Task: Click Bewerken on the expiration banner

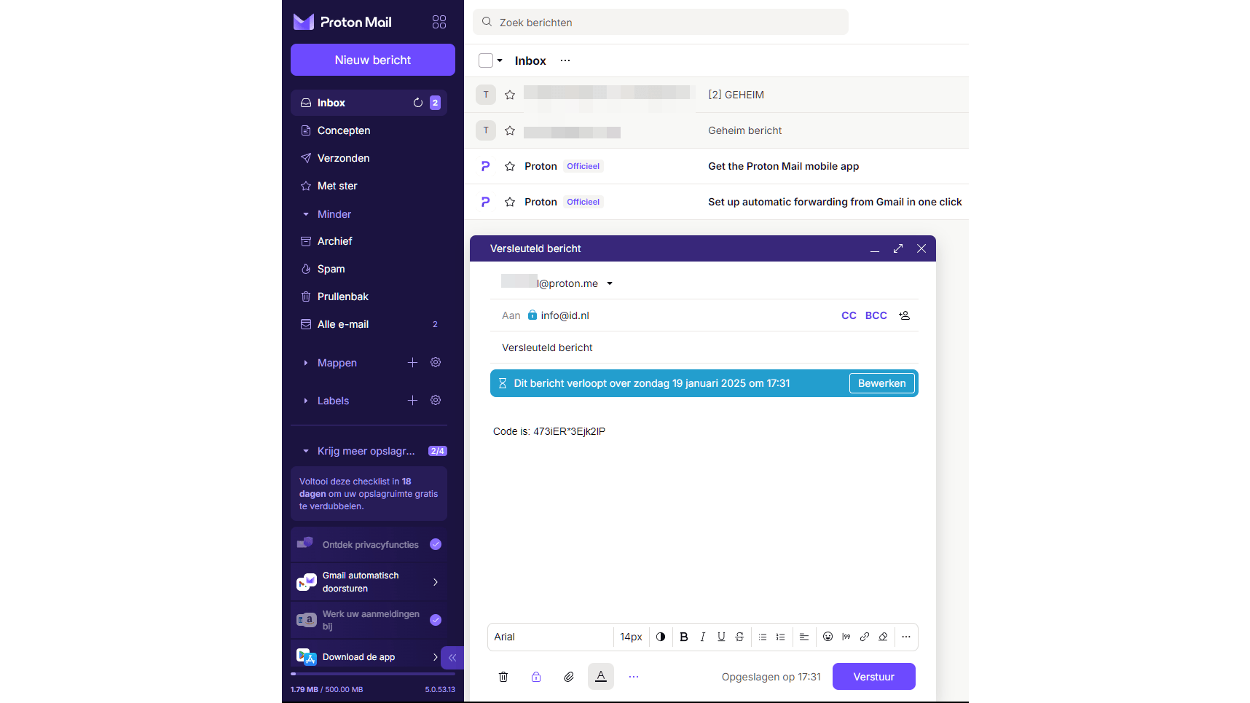Action: (x=882, y=383)
